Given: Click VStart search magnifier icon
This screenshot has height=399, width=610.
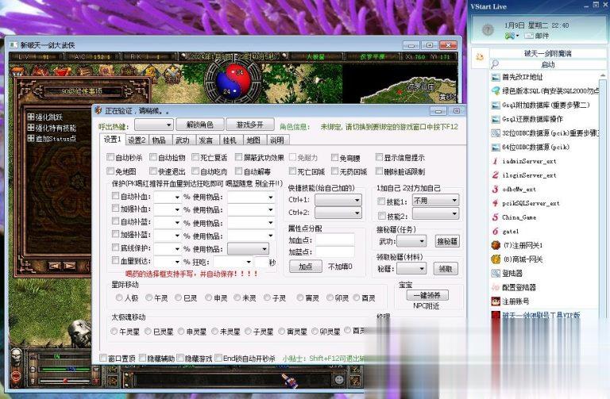Looking at the screenshot, I should [495, 64].
